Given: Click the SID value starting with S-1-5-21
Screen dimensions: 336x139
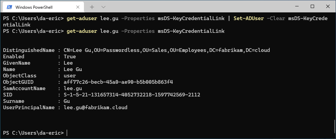Looking at the screenshot, I should coord(132,95).
